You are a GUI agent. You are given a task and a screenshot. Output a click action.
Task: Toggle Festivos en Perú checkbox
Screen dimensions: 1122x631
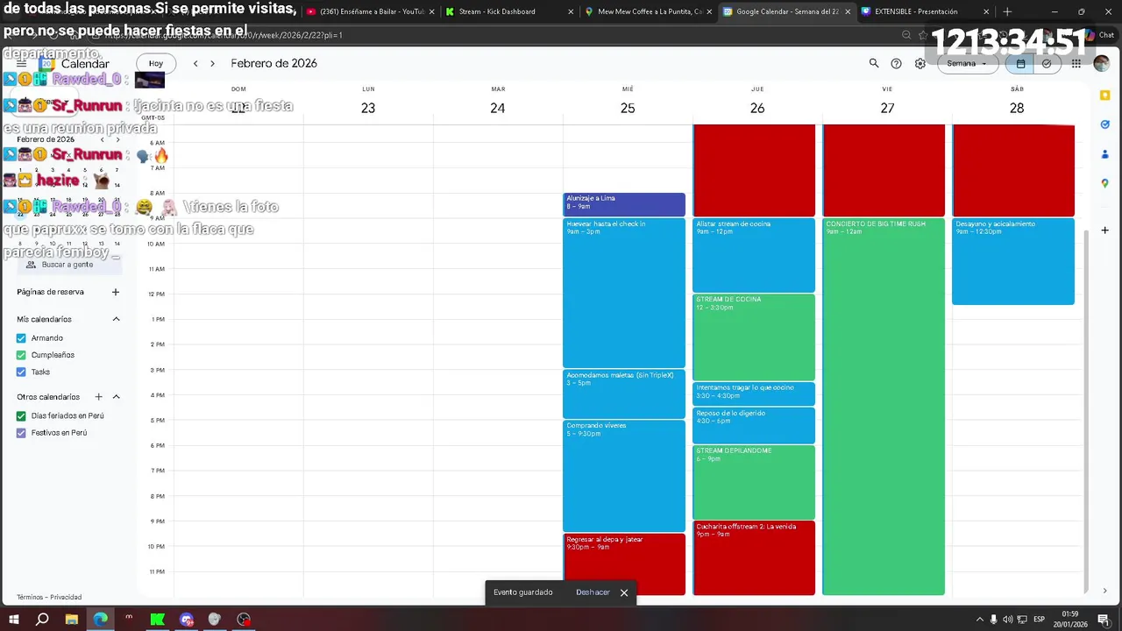point(21,433)
